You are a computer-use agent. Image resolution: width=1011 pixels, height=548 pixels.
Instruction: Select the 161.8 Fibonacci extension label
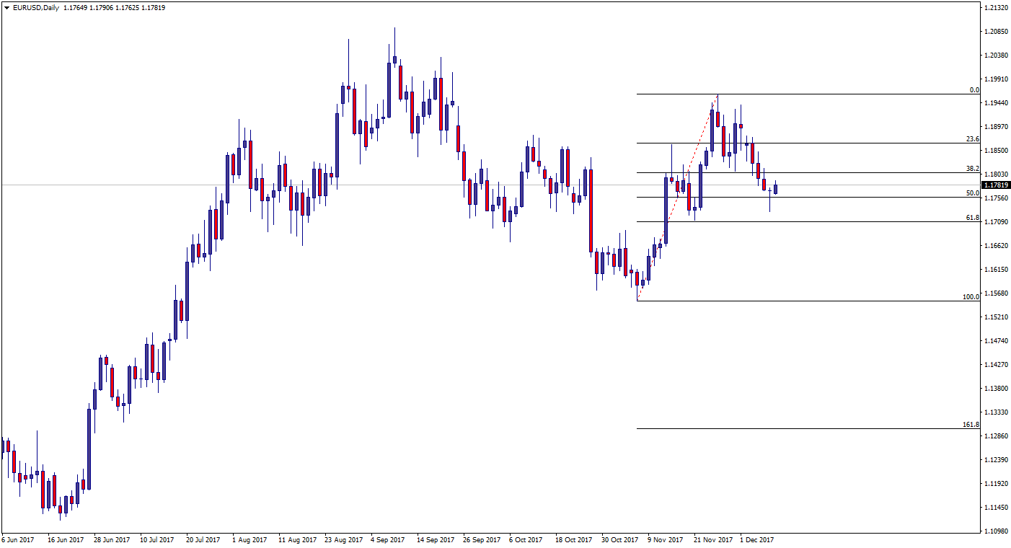[971, 425]
